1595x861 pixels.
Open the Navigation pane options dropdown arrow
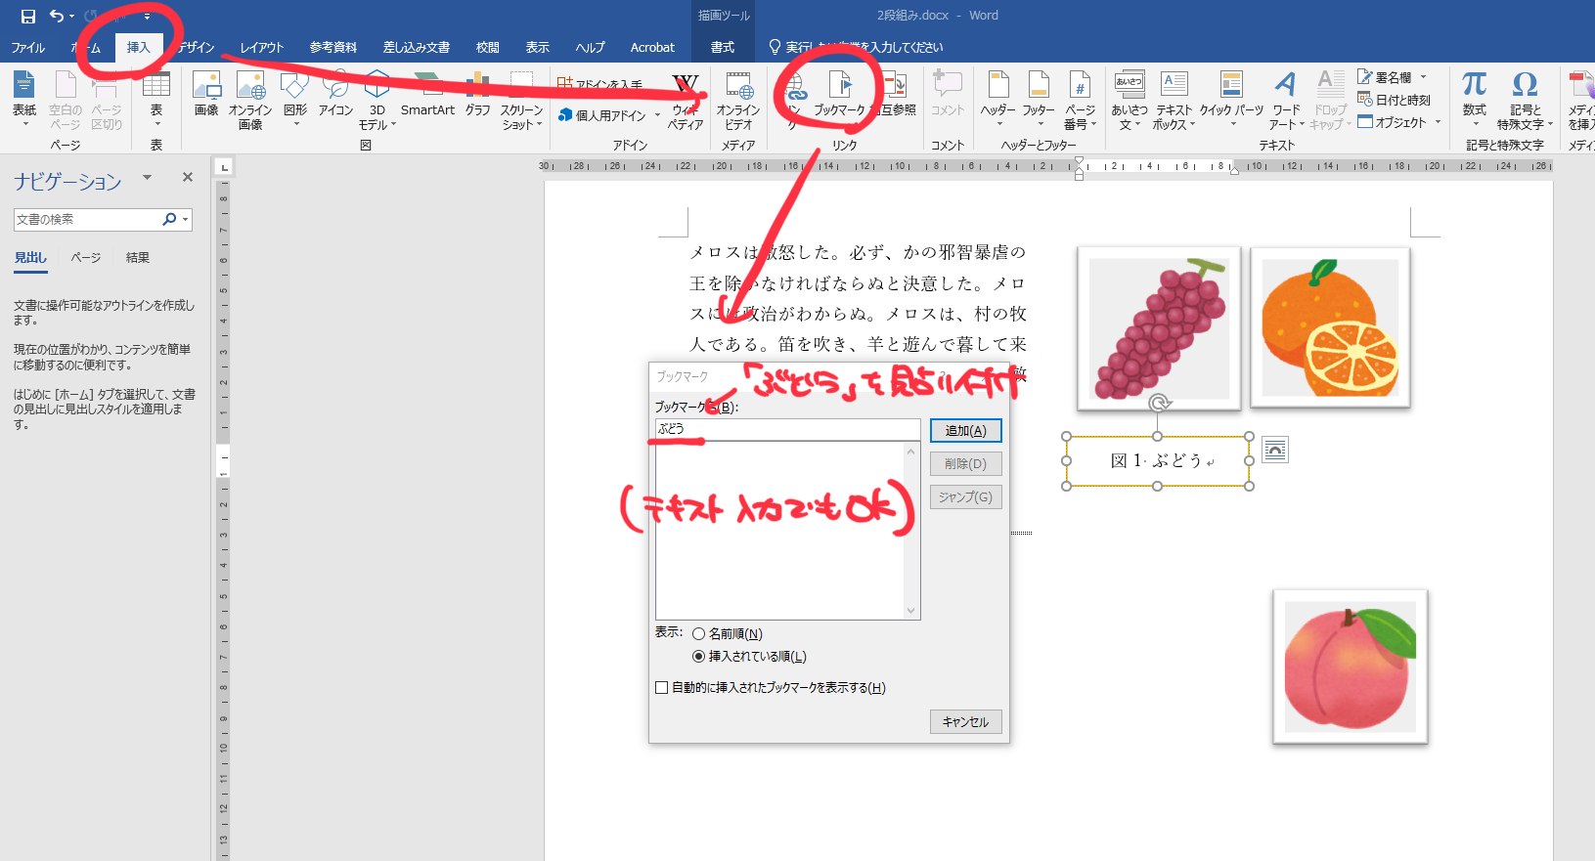(148, 178)
